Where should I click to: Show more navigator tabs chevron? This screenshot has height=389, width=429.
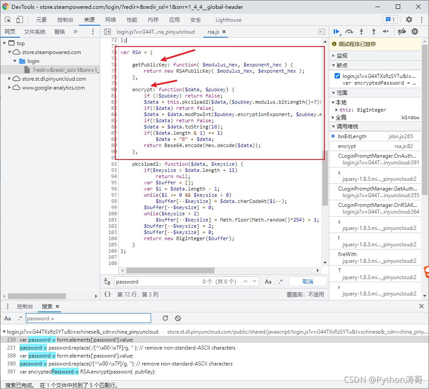pos(75,32)
